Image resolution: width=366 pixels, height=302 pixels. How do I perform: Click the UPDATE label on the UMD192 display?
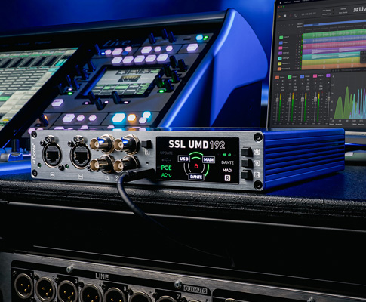click(166, 153)
